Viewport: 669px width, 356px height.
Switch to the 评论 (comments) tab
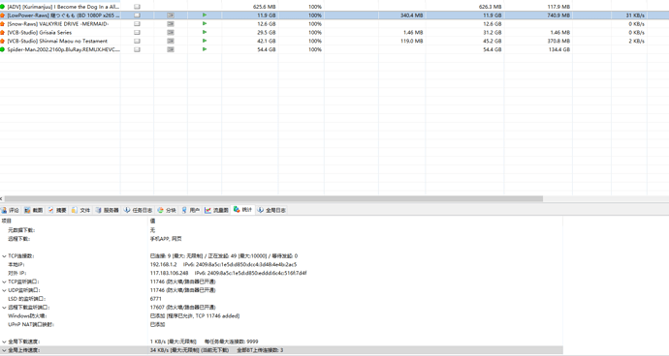tap(11, 210)
